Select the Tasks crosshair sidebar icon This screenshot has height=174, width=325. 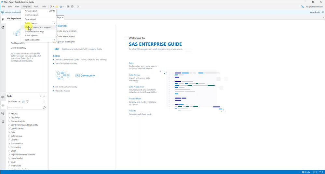[x=3, y=105]
